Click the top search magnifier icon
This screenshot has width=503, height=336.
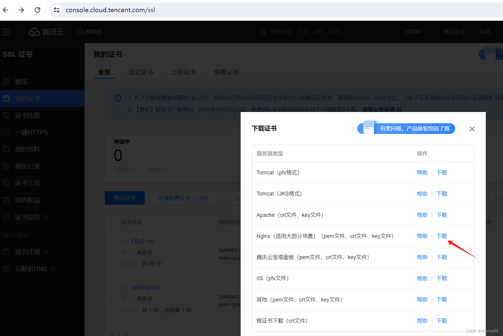pyautogui.click(x=264, y=31)
